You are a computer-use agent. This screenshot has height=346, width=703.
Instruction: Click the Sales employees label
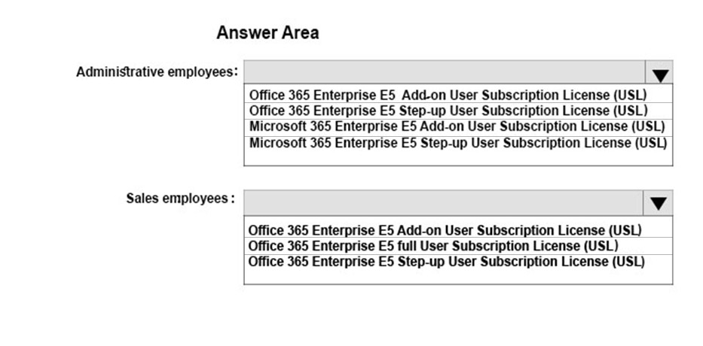click(x=180, y=199)
